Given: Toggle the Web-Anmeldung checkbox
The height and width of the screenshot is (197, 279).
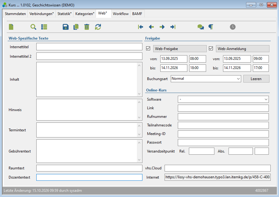Looking at the screenshot, I should click(211, 48).
